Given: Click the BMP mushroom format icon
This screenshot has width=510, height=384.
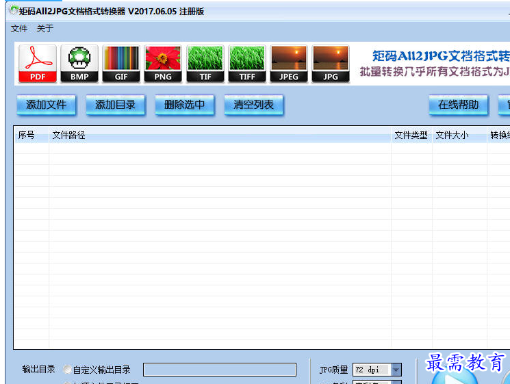Looking at the screenshot, I should click(79, 64).
